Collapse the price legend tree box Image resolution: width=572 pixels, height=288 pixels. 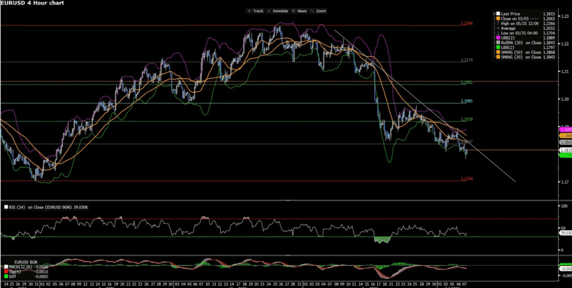(x=495, y=13)
